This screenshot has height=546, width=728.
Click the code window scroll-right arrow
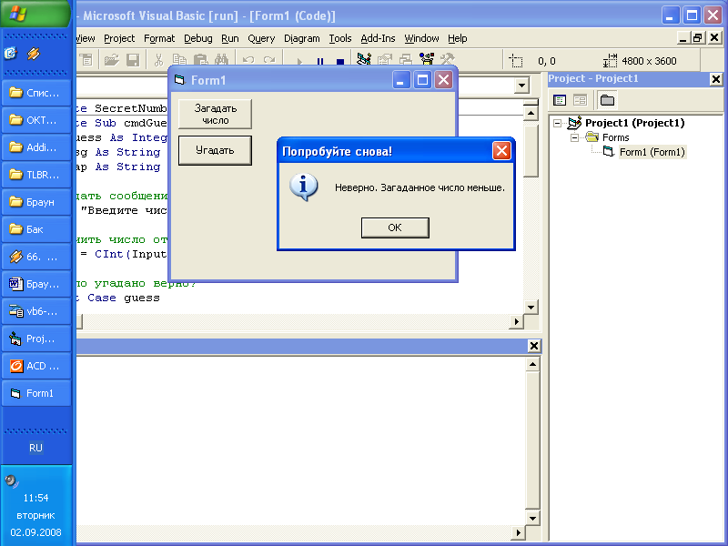(516, 321)
